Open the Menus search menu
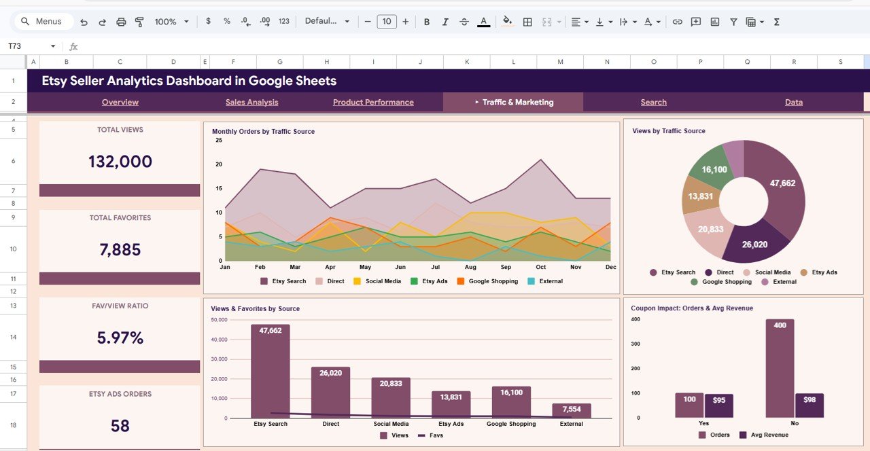Screen dimensions: 870x451 (x=43, y=21)
